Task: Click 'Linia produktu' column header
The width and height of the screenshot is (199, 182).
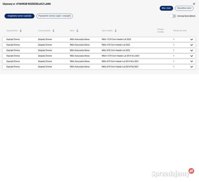Action: (44, 31)
